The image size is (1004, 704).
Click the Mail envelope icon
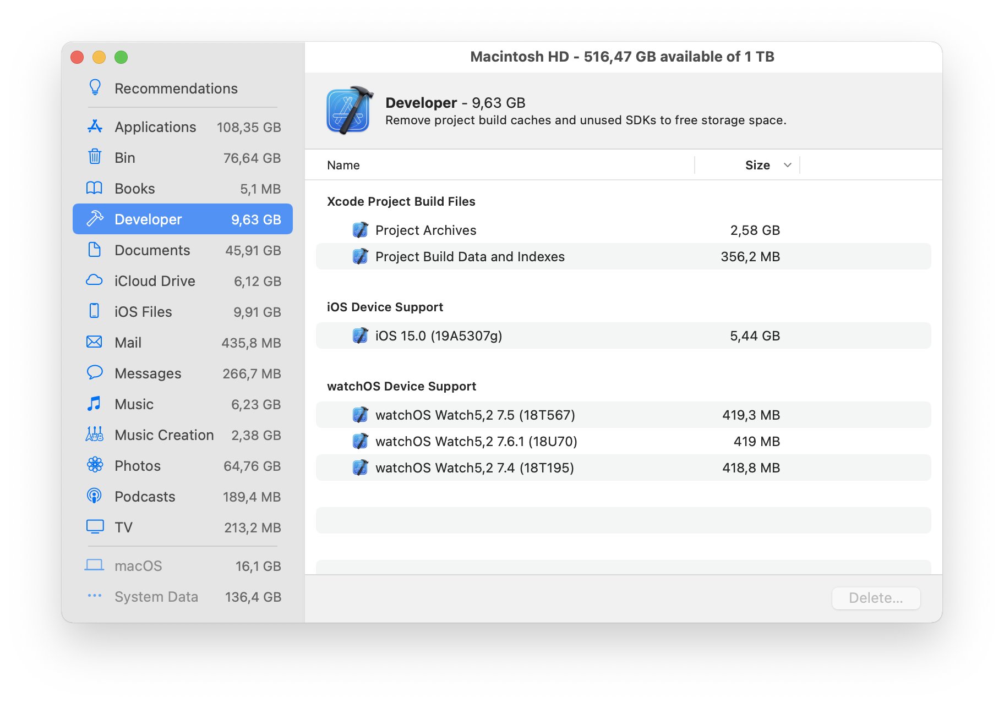pos(95,342)
